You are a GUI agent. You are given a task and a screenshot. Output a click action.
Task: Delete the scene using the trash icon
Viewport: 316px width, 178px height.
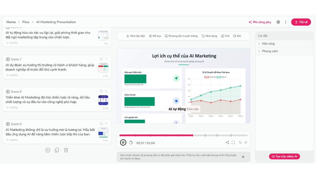pos(66,150)
